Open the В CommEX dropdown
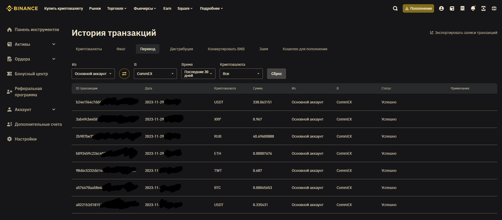Screen dimensions: 502x220 (x=156, y=74)
